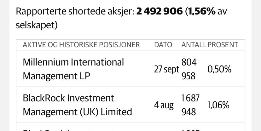Click the 804 958 share count

coord(189,69)
